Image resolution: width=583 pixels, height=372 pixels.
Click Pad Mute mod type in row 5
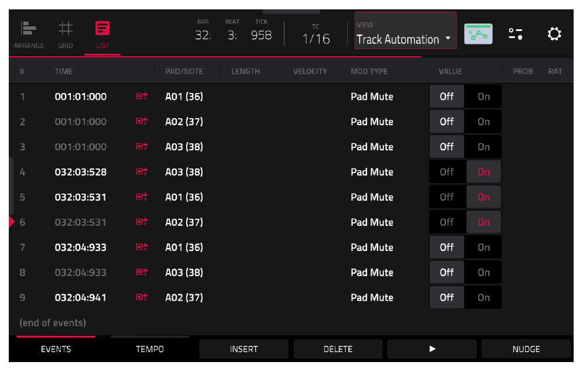[372, 197]
